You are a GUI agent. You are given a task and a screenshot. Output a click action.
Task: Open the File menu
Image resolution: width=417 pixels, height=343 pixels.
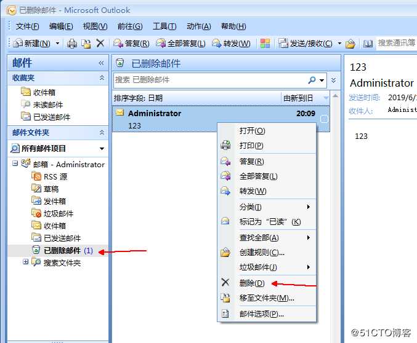point(27,26)
